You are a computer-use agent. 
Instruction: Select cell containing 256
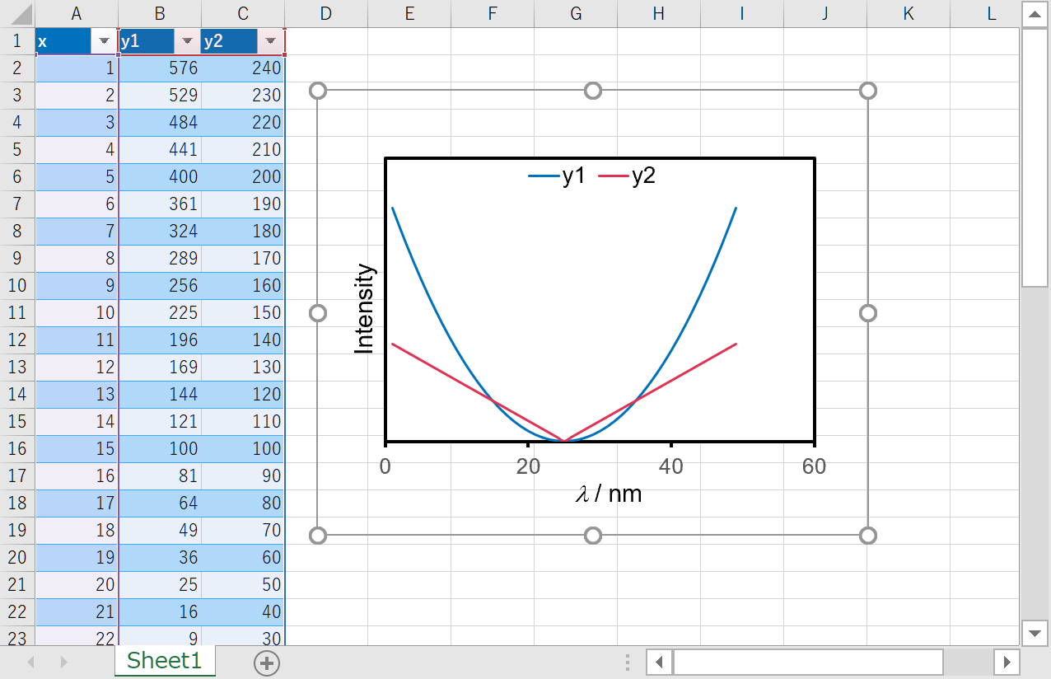tap(160, 286)
